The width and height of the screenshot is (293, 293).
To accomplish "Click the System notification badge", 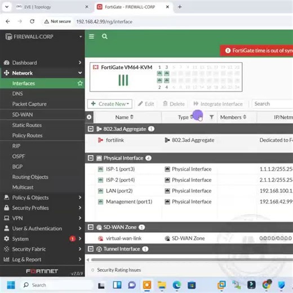I will click(72, 239).
